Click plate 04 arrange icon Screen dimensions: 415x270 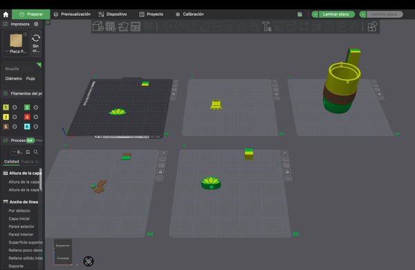[x=161, y=165]
